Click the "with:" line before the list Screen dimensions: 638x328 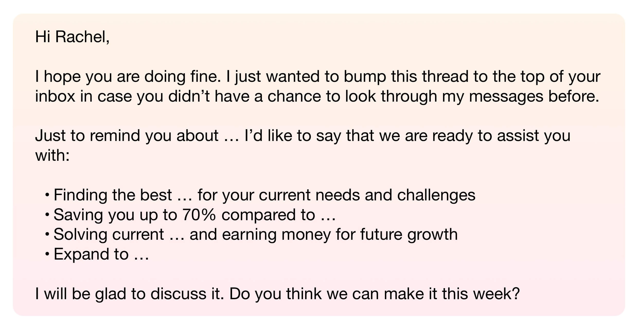pos(52,155)
